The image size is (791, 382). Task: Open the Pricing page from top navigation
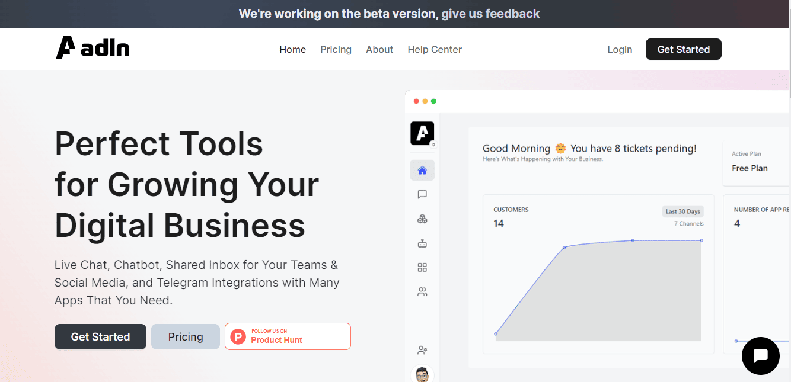(336, 50)
